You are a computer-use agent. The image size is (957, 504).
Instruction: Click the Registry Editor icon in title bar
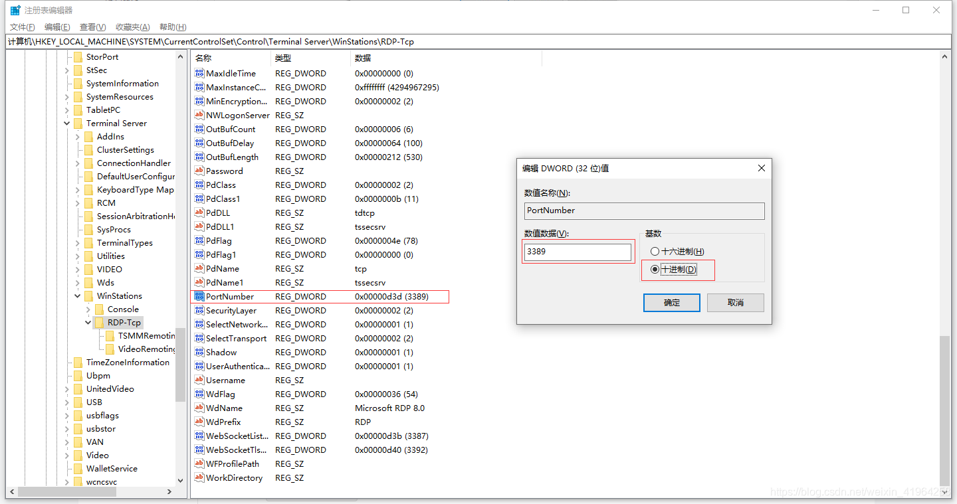tap(15, 10)
